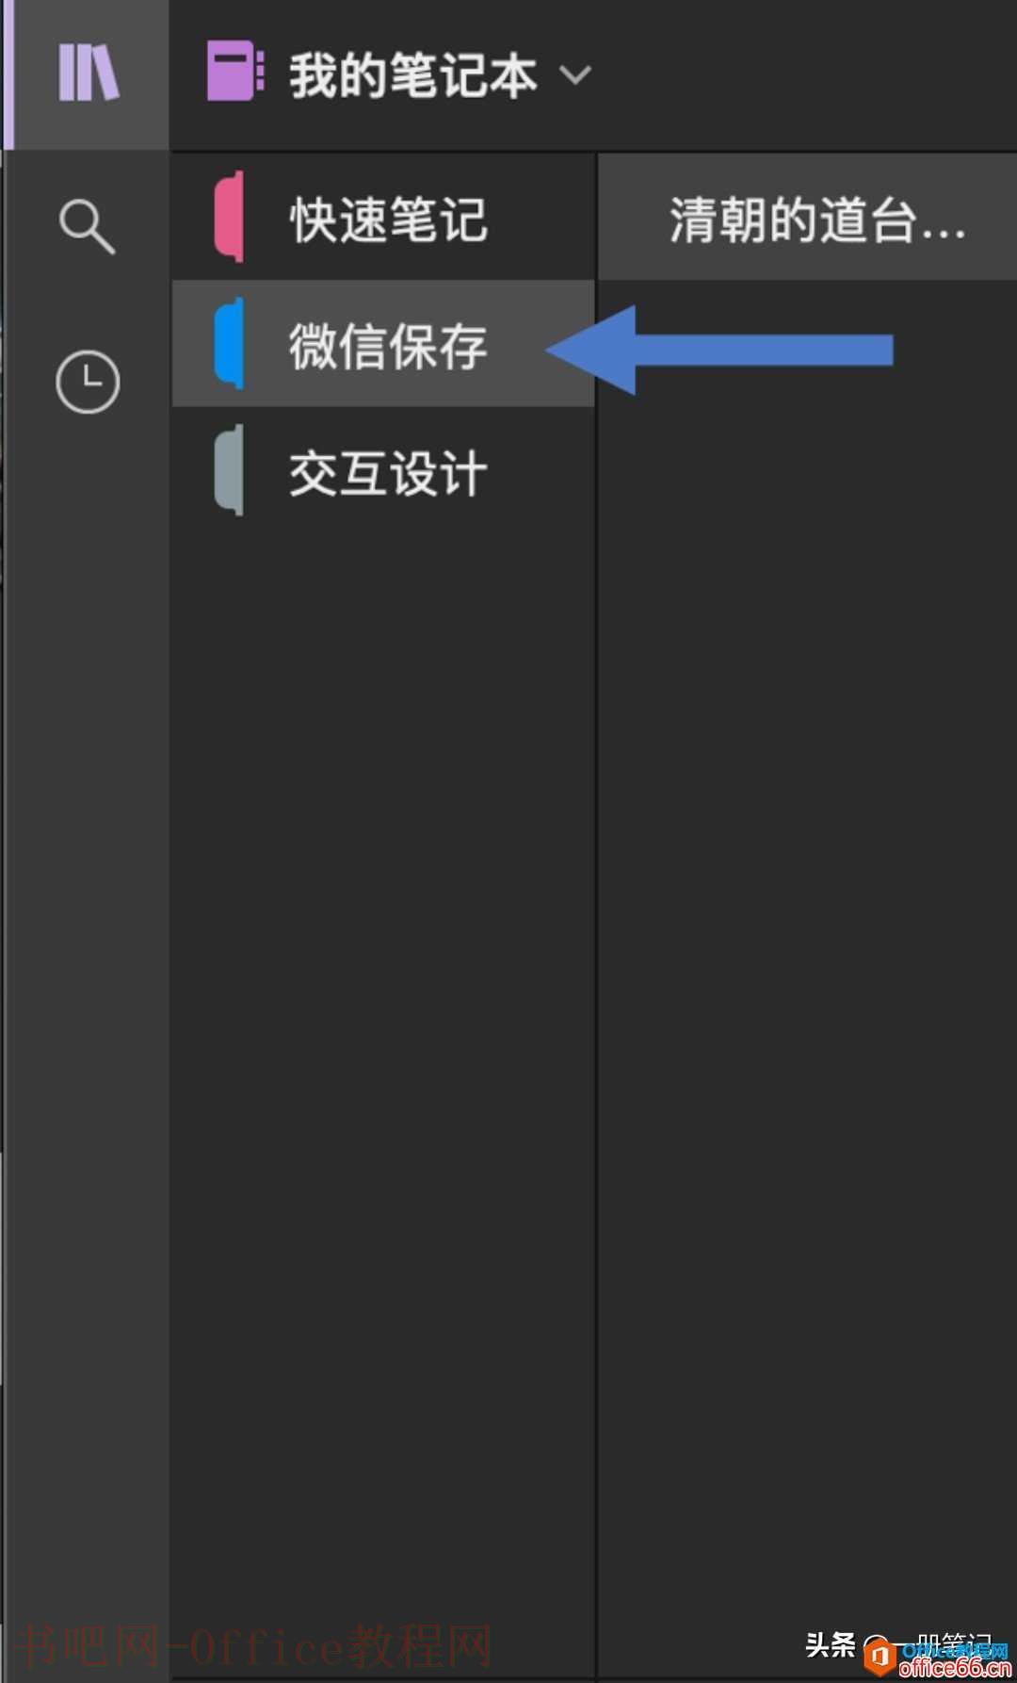Click the blue arrow annotation

point(719,350)
